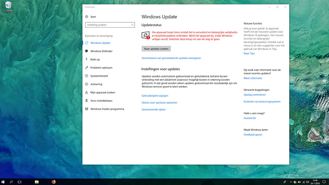The image size is (329, 185).
Task: Open the Action Center notification icon
Action: [324, 182]
